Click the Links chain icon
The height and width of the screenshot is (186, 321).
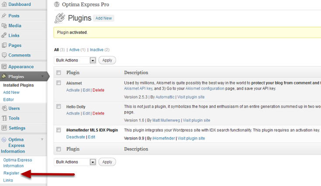pyautogui.click(x=4, y=35)
